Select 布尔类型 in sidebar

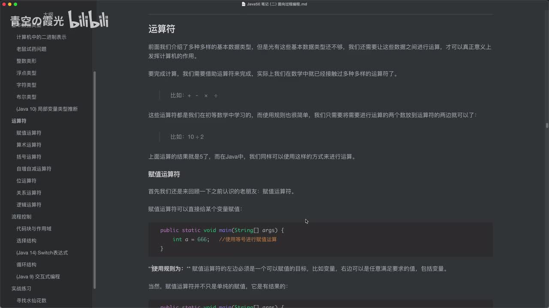point(26,97)
